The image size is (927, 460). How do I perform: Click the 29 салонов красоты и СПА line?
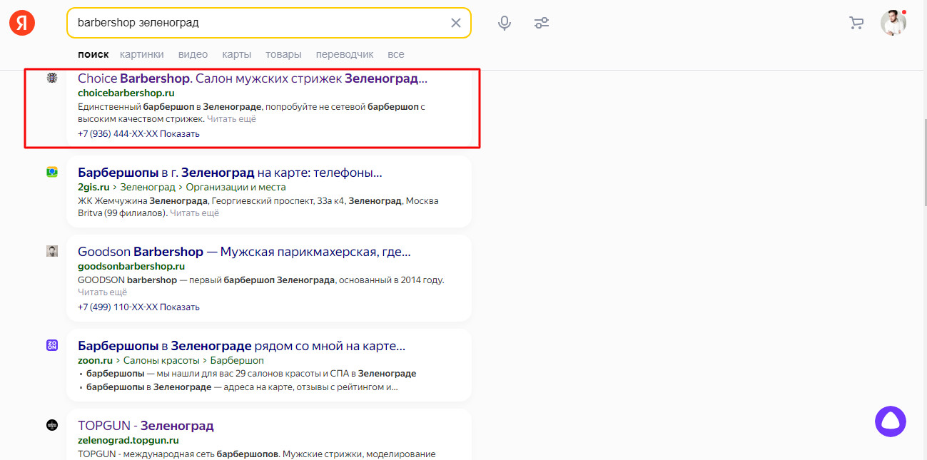coord(251,374)
